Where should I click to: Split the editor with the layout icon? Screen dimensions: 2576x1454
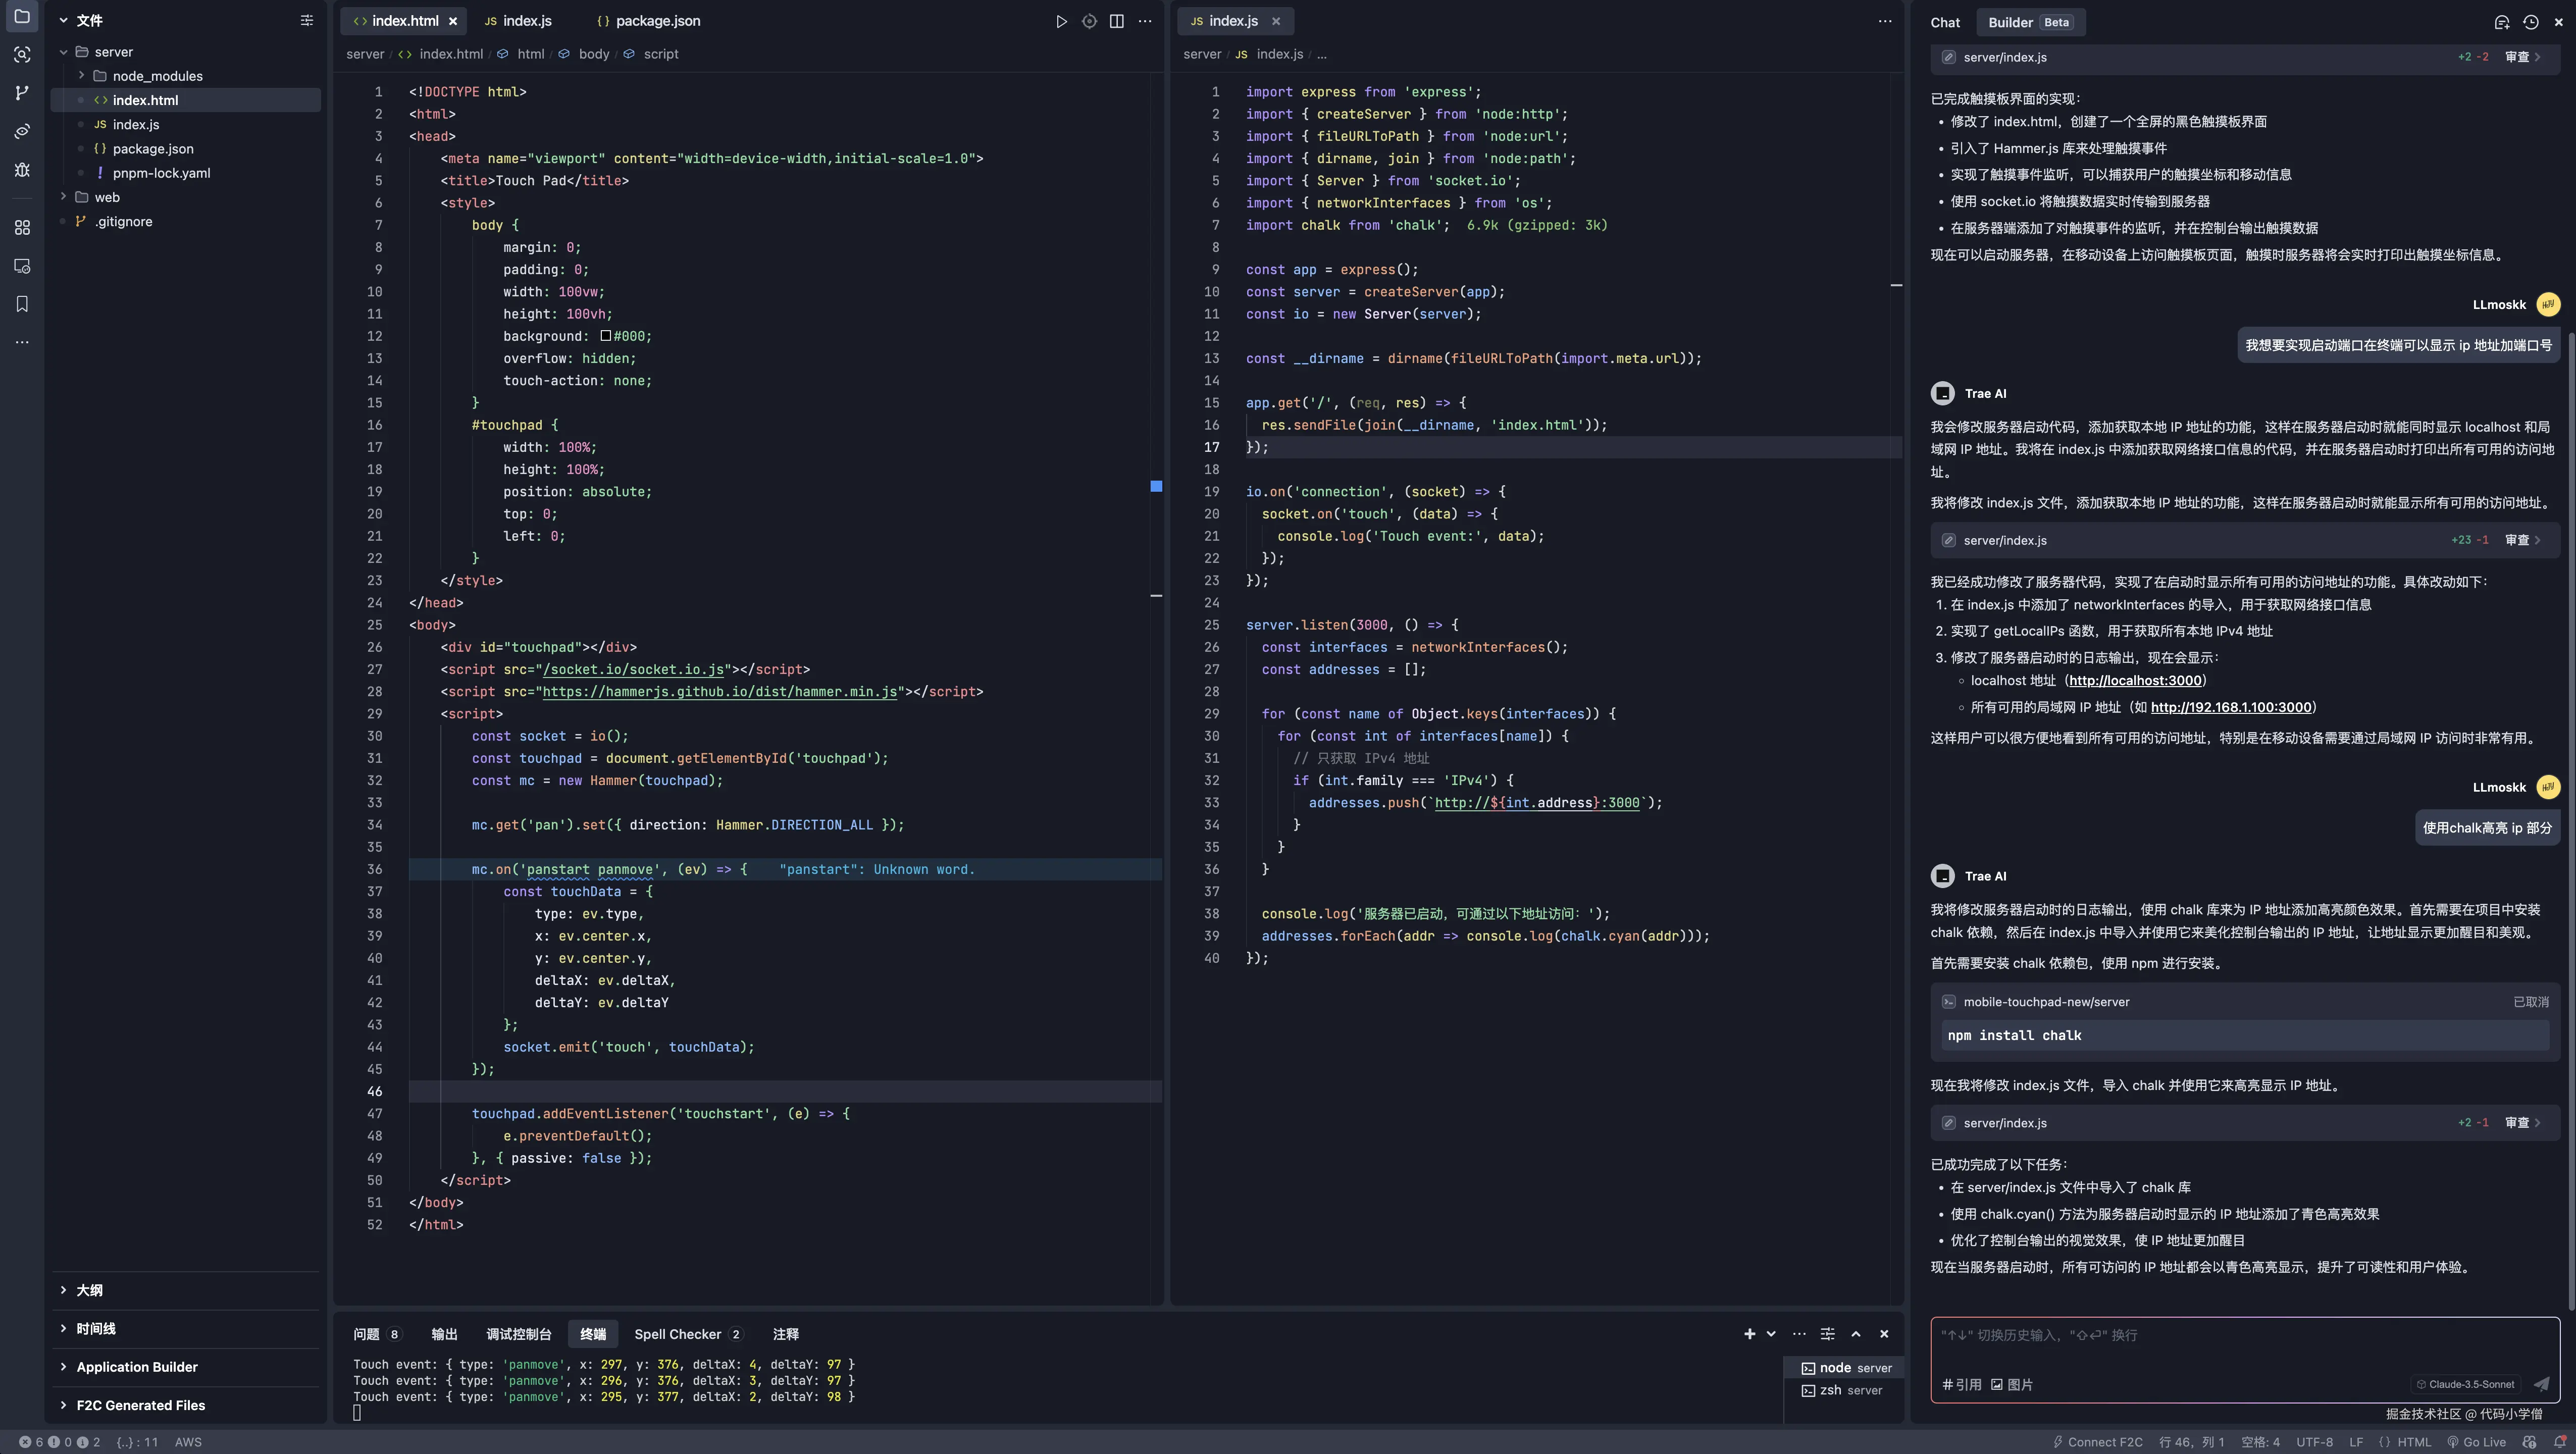pyautogui.click(x=1116, y=21)
